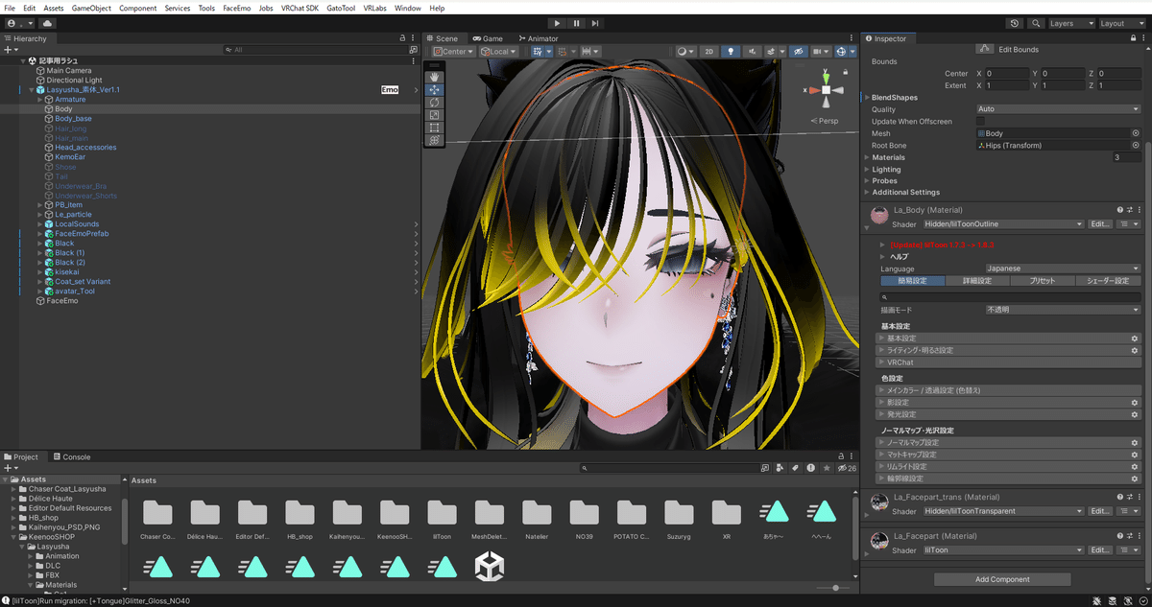Open the GameObject menu
The height and width of the screenshot is (607, 1152).
(91, 8)
